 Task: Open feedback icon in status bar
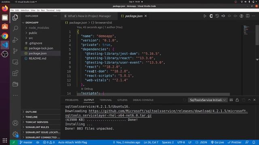pos(247,142)
